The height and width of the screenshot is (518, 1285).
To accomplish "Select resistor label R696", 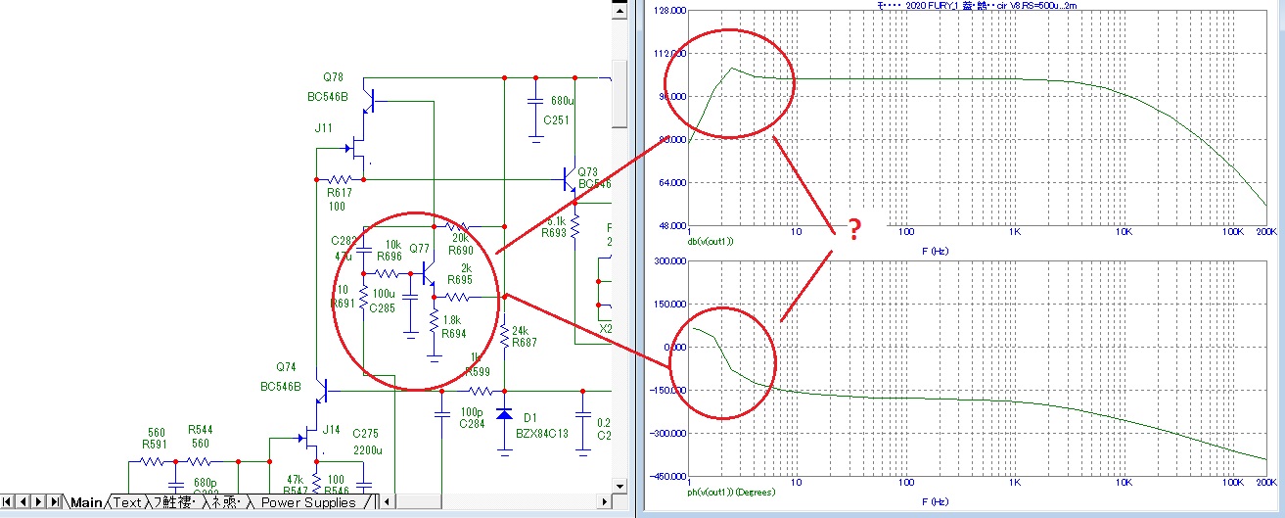I will tap(390, 257).
